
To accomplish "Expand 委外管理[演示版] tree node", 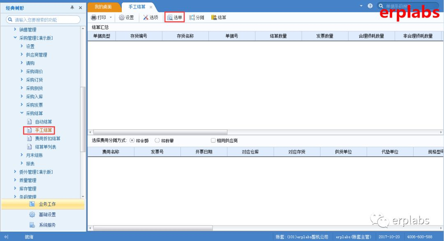I will click(15, 172).
